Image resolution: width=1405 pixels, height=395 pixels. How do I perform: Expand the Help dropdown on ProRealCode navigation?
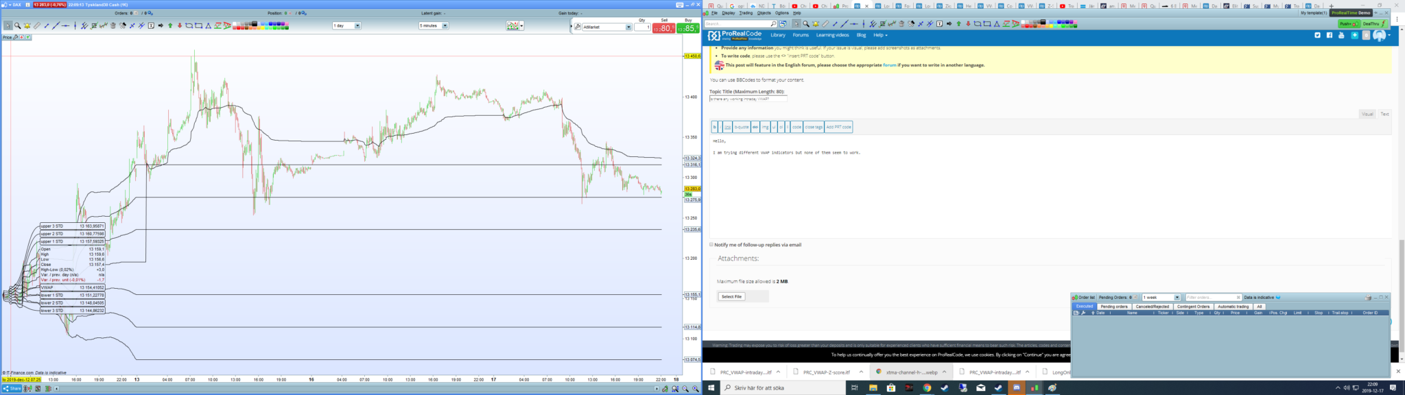pos(880,35)
